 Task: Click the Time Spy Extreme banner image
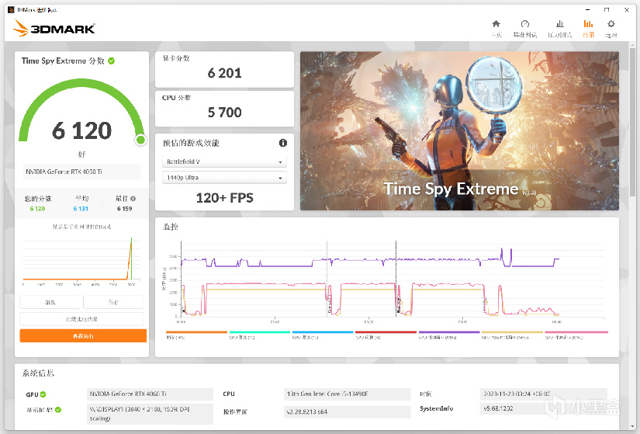(459, 130)
